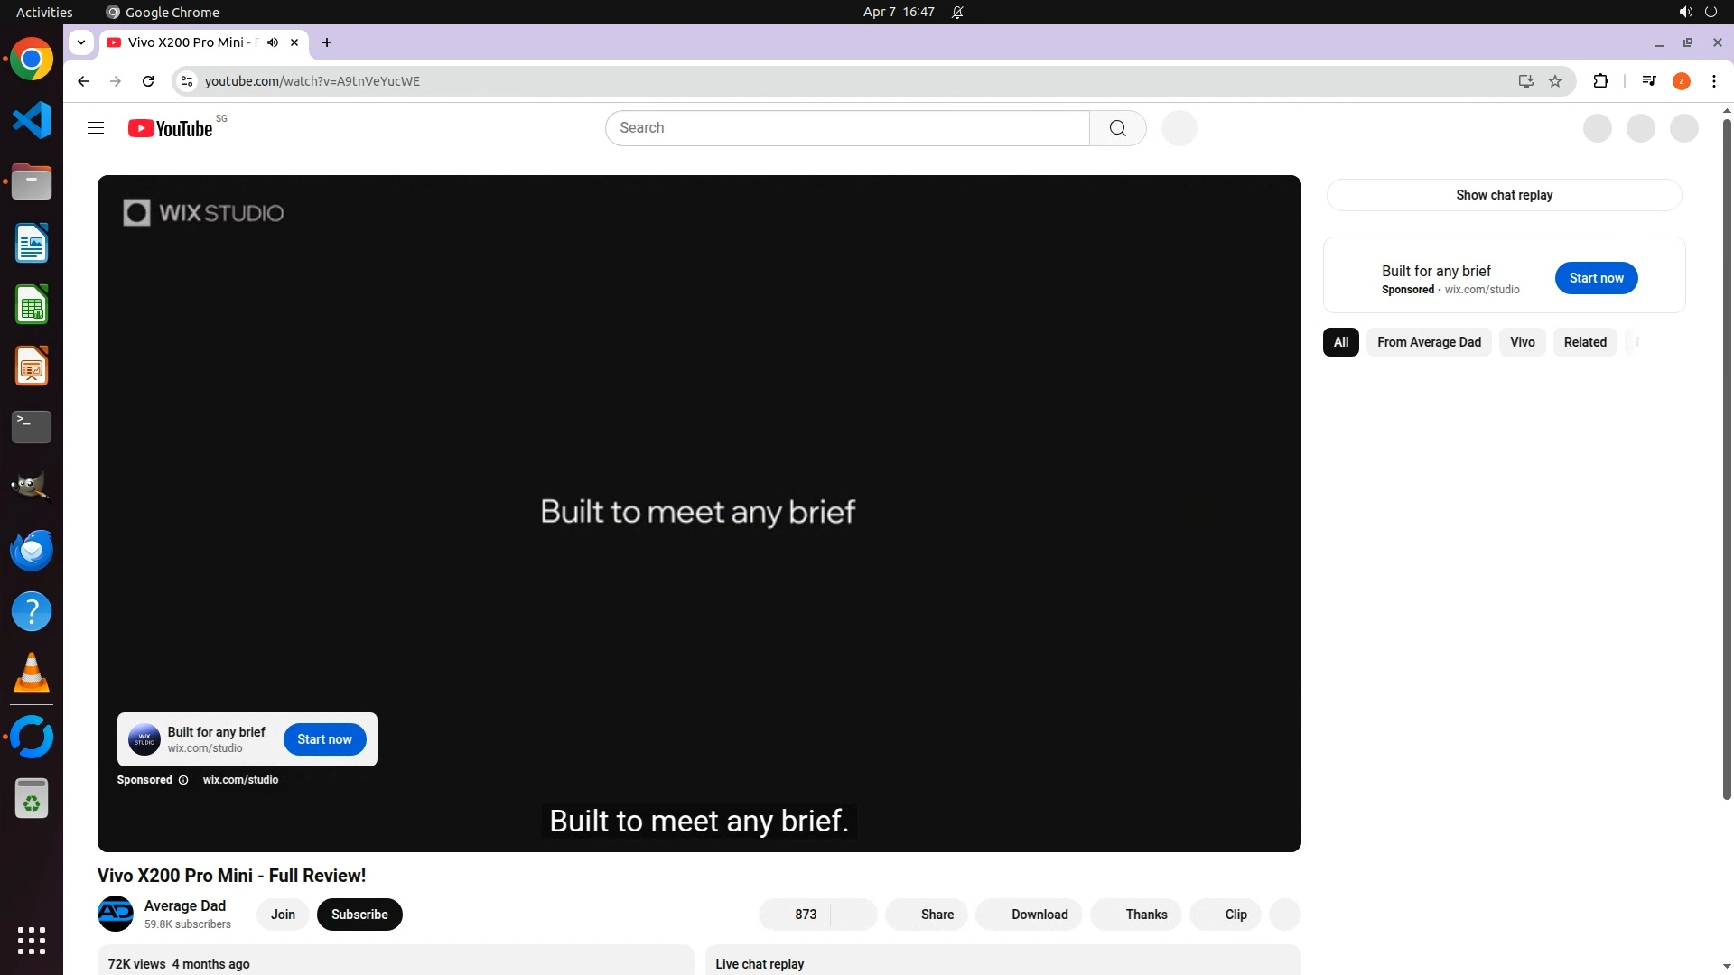
Task: Open the sponsored info circle icon
Action: [x=183, y=780]
